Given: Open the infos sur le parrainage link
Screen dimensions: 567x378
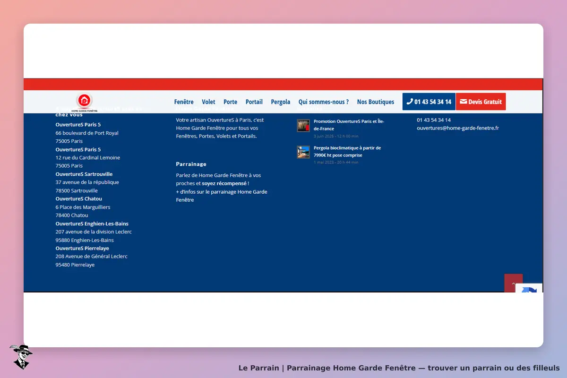Looking at the screenshot, I should pos(222,196).
